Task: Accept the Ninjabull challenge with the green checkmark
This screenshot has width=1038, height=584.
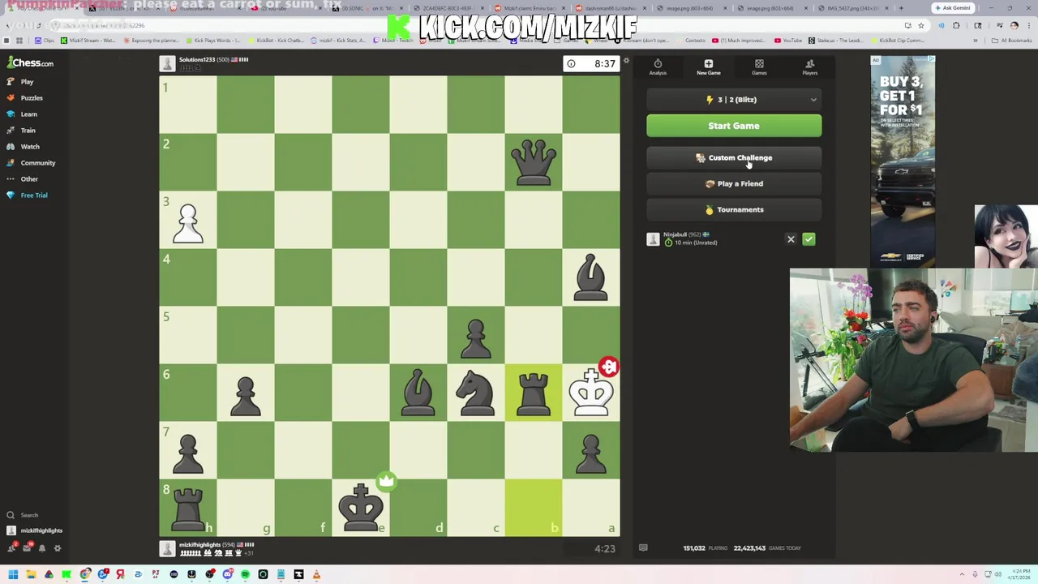Action: [809, 239]
